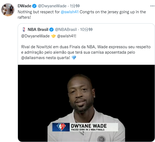Open the NBA Brasil account name
155x142 pixels.
(x=38, y=30)
